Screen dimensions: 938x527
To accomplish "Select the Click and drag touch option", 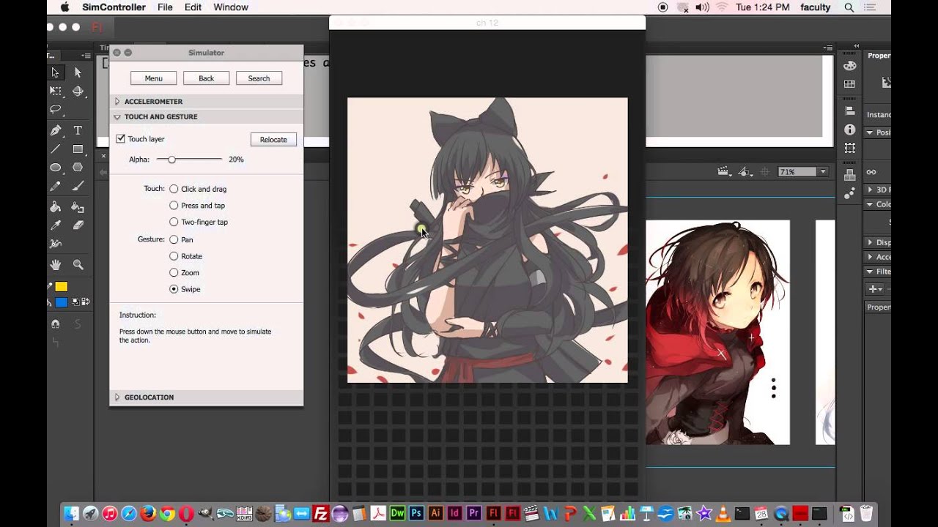I will (174, 189).
